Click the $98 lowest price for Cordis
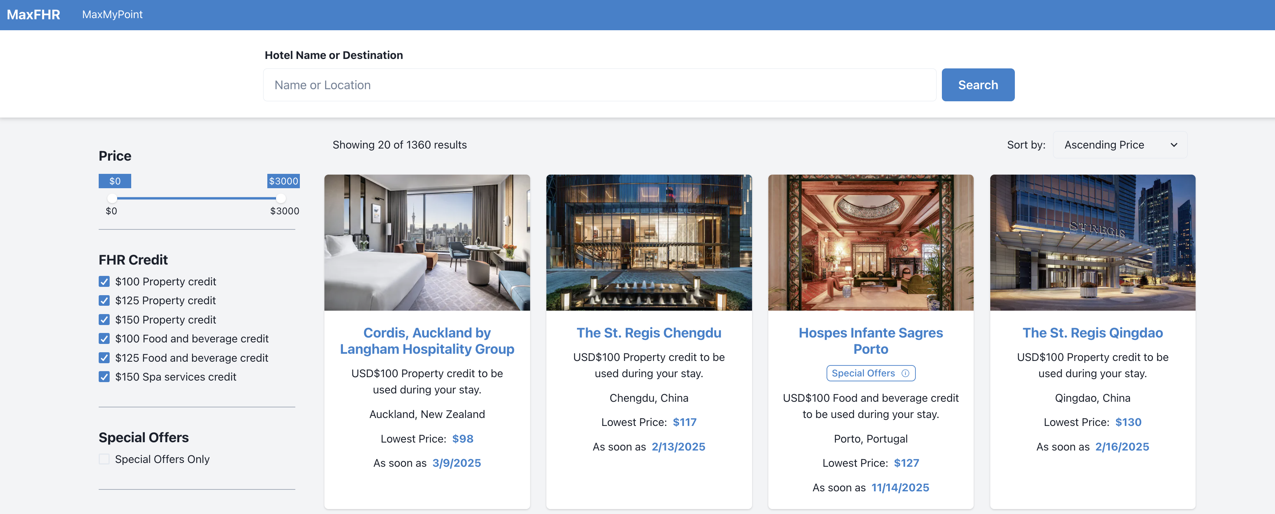 pyautogui.click(x=462, y=439)
